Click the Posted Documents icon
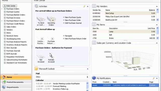Viewport: 161px width, 91px height. [x=4, y=82]
